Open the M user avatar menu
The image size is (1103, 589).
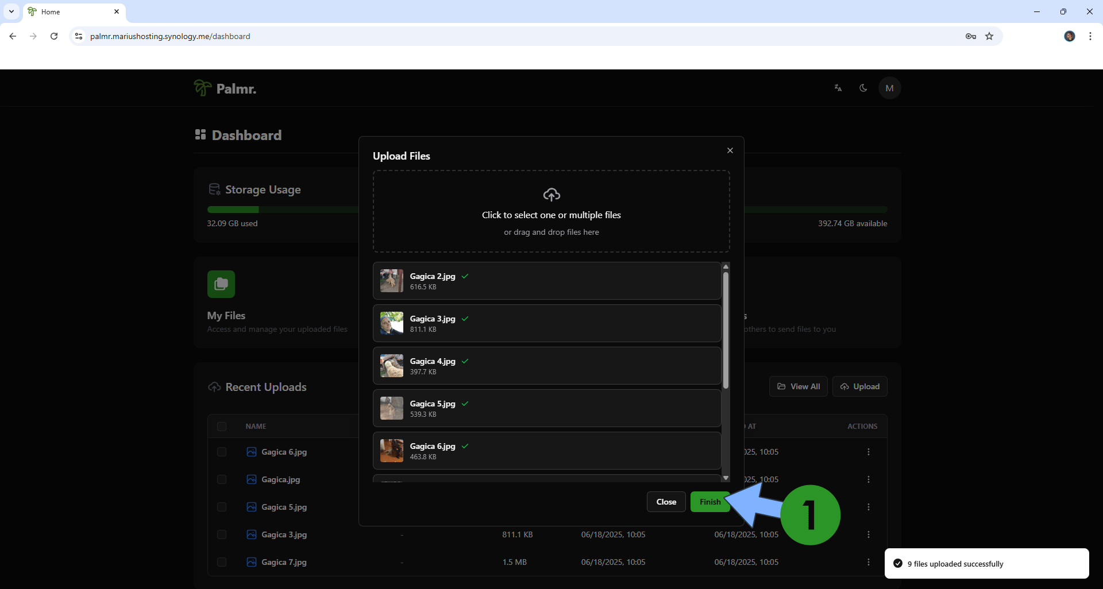pyautogui.click(x=890, y=88)
